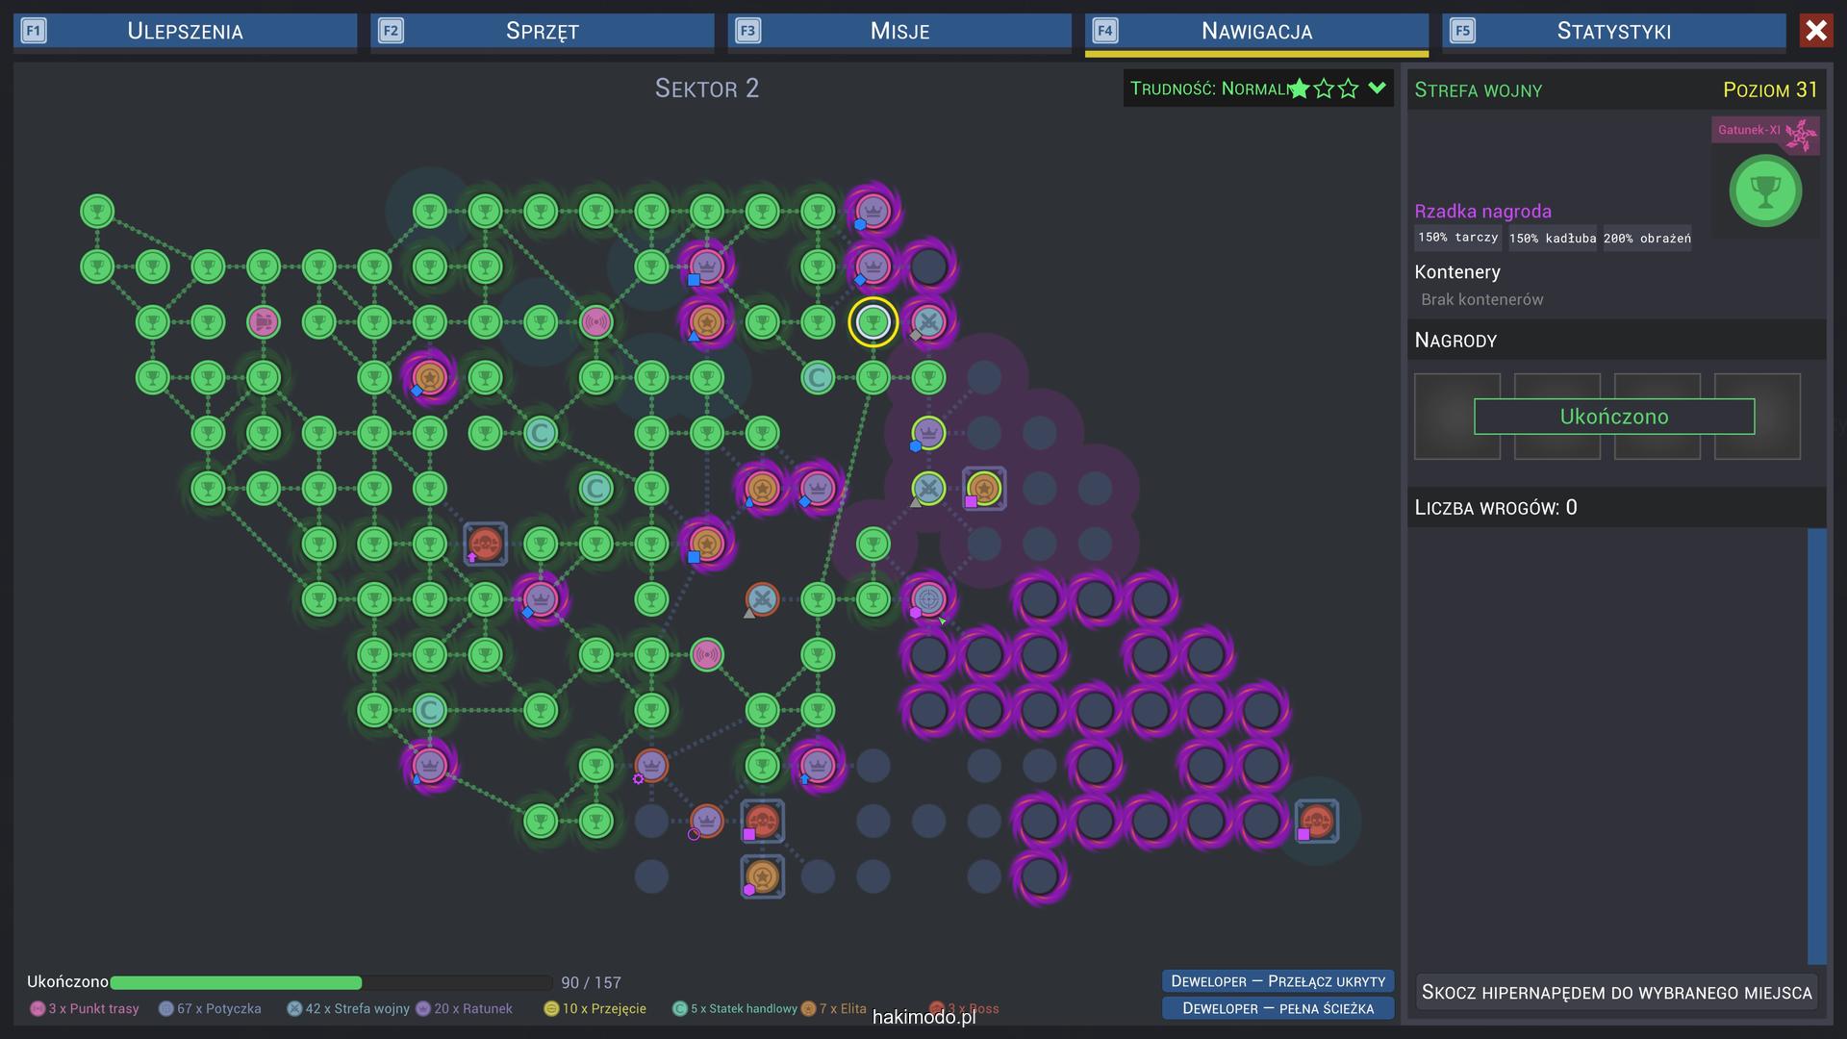The width and height of the screenshot is (1847, 1039).
Task: Select the top-left trophy node
Action: (x=96, y=211)
